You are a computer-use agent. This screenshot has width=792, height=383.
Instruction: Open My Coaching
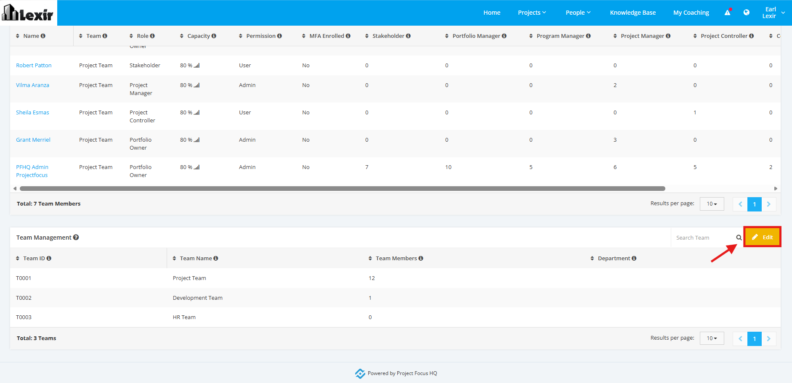691,13
